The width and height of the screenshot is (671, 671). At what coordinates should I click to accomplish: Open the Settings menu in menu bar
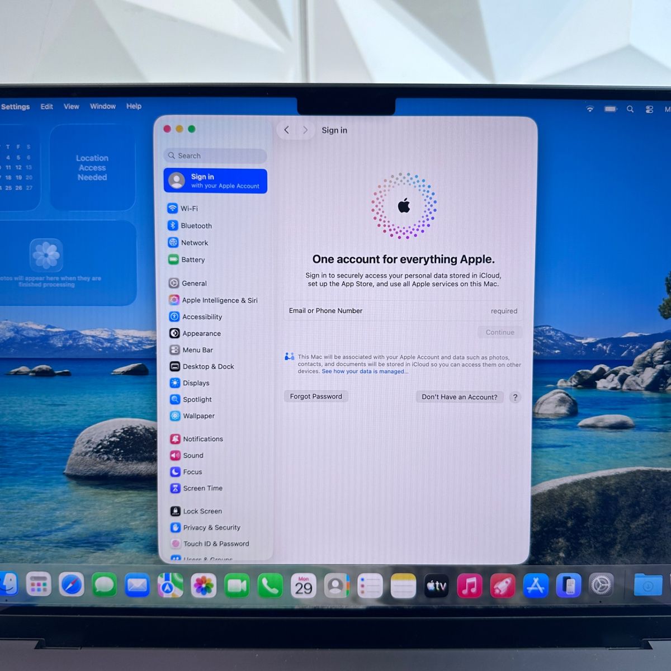click(15, 107)
